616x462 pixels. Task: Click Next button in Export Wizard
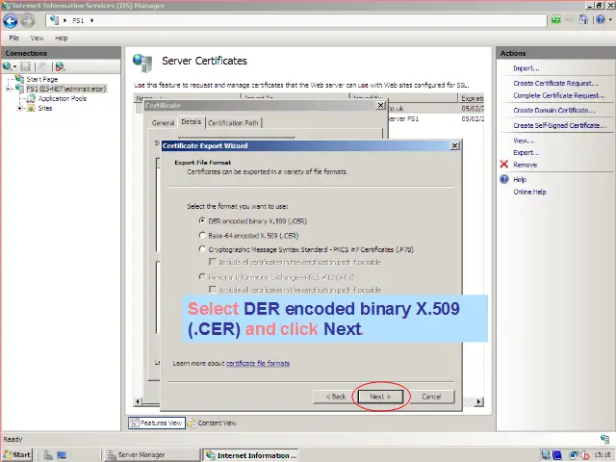click(380, 397)
